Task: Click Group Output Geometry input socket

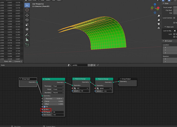Action: (119, 81)
